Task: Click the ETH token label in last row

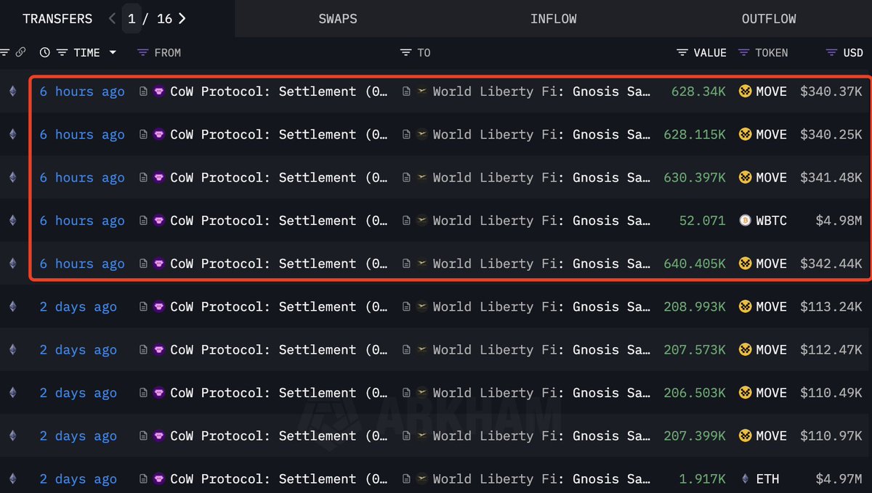Action: point(767,479)
